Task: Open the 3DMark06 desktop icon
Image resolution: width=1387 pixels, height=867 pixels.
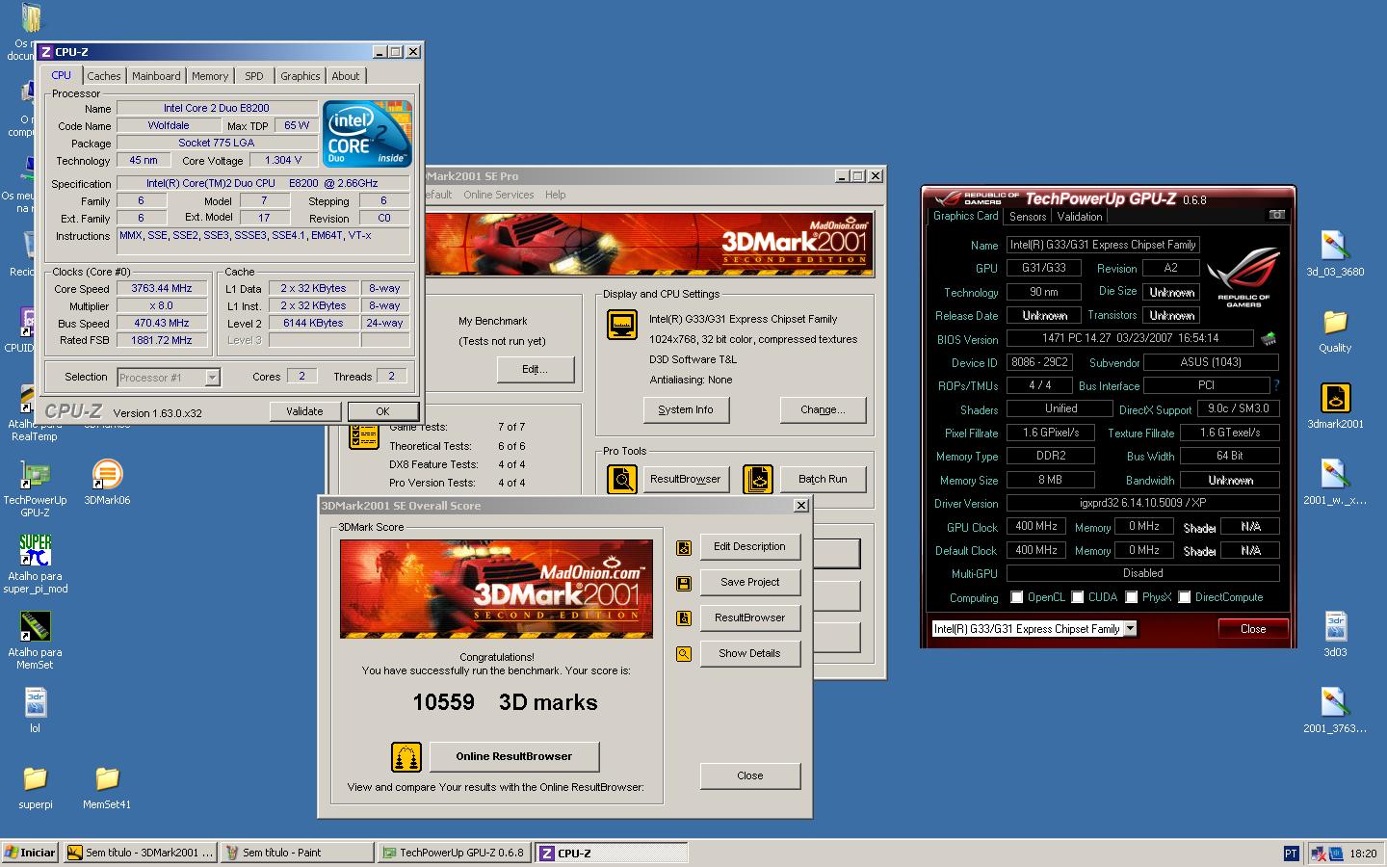Action: 107,482
